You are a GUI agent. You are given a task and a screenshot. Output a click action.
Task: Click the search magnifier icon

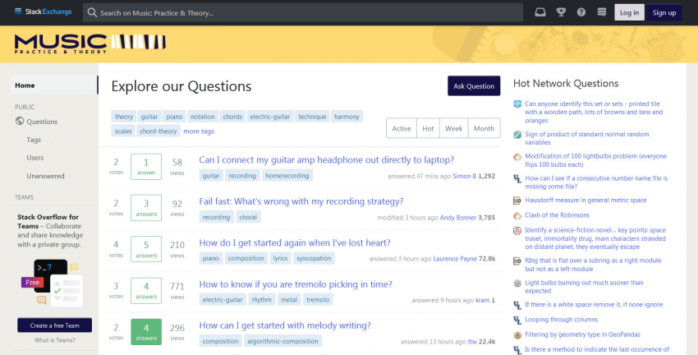click(92, 12)
